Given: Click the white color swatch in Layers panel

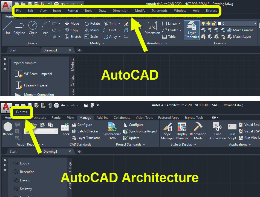Looking at the screenshot, I should pyautogui.click(x=219, y=24).
